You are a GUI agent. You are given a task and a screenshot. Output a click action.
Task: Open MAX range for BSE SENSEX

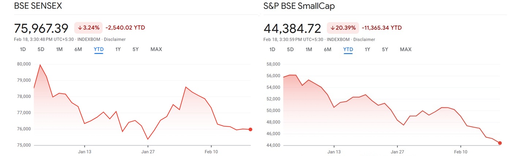(x=156, y=49)
